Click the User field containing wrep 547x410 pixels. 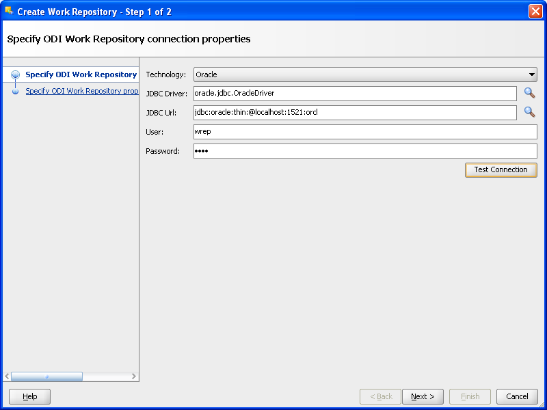click(365, 132)
